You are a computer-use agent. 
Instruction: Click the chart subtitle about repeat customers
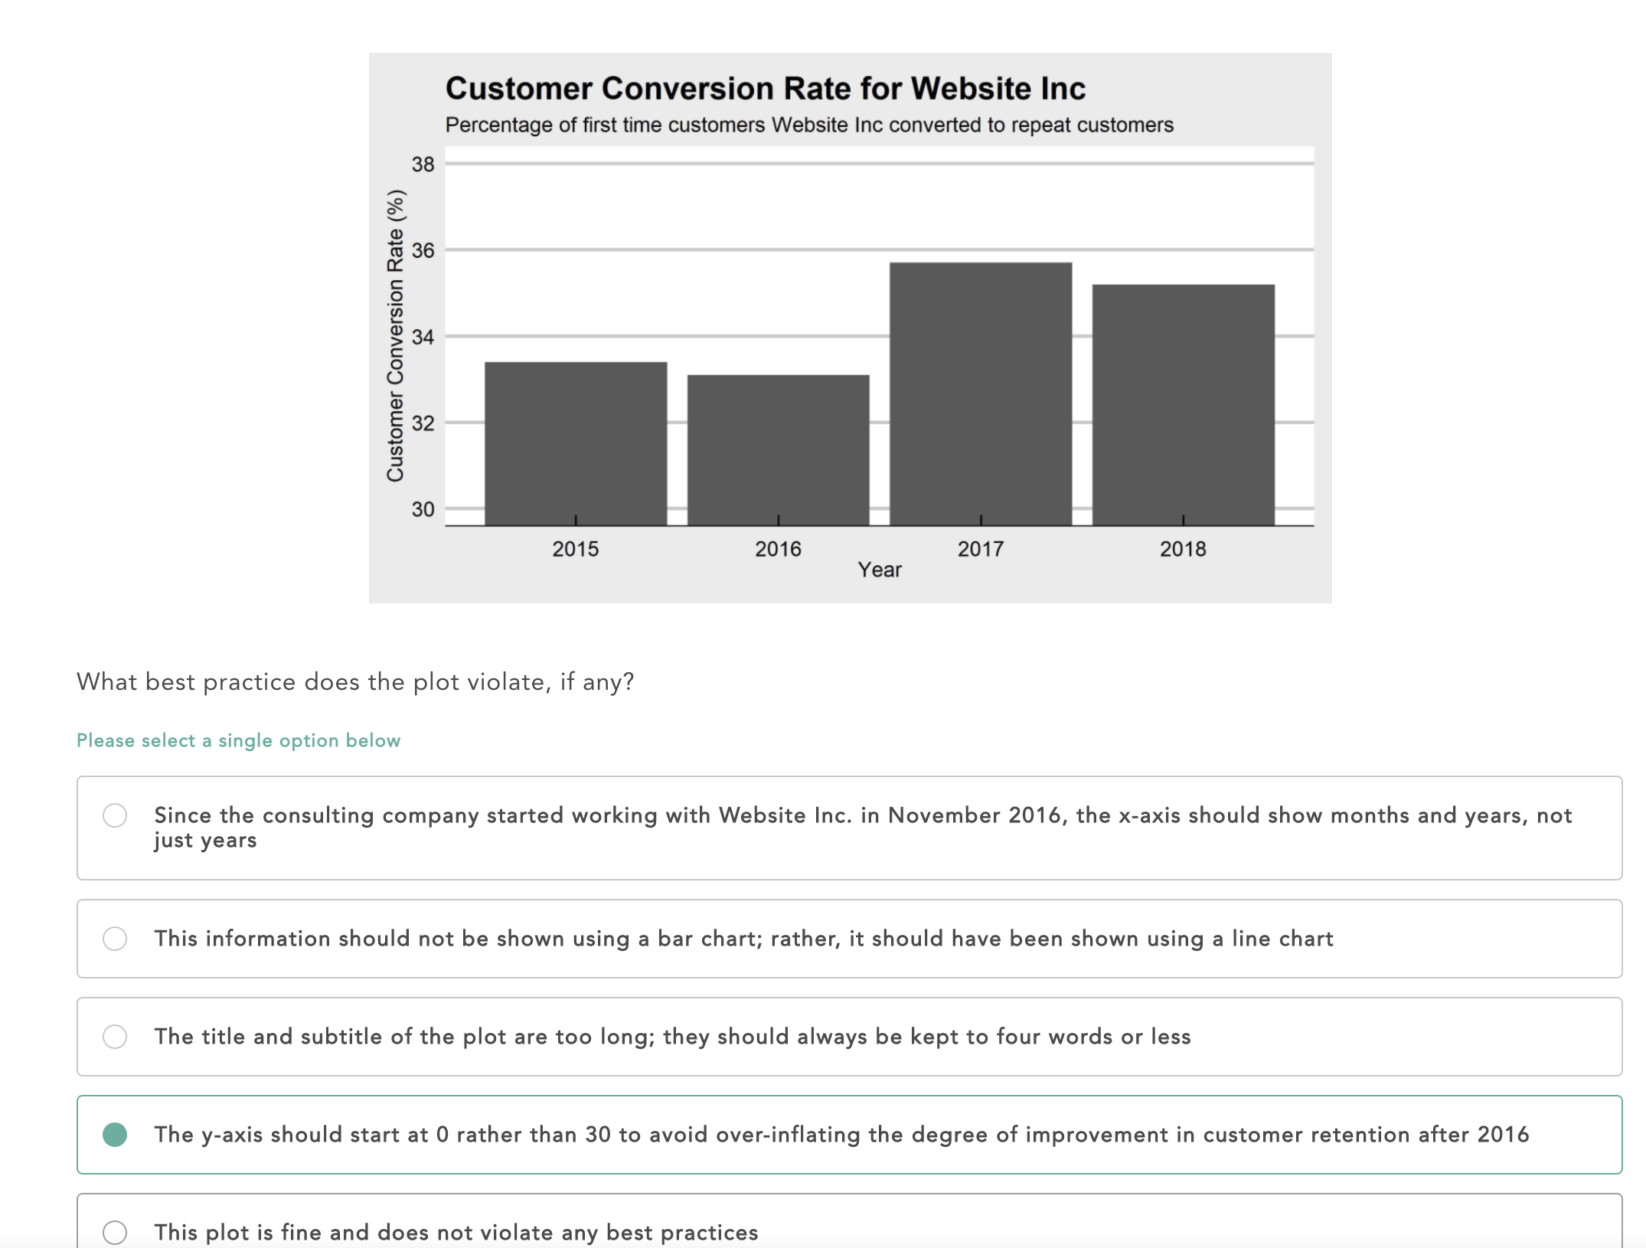tap(809, 125)
